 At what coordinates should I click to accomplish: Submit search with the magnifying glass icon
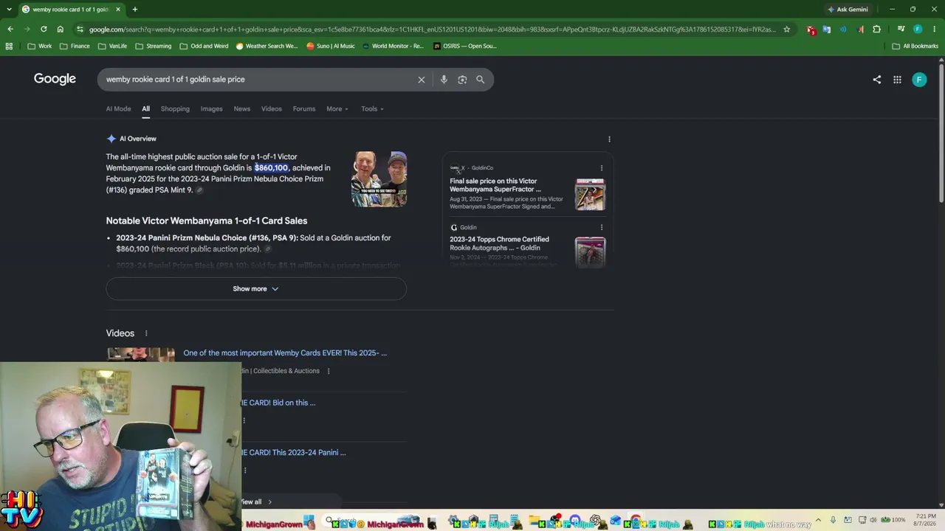(x=481, y=80)
